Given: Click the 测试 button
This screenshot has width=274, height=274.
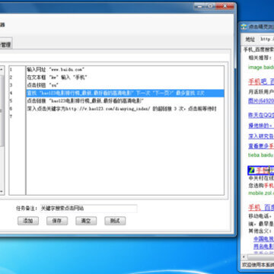Looking at the screenshot, I should (115, 221).
